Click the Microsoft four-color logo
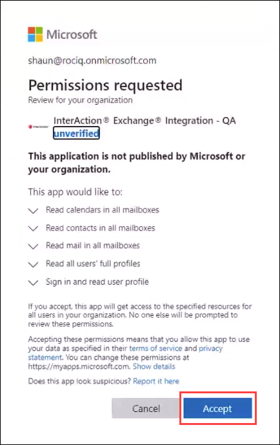 click(x=35, y=34)
